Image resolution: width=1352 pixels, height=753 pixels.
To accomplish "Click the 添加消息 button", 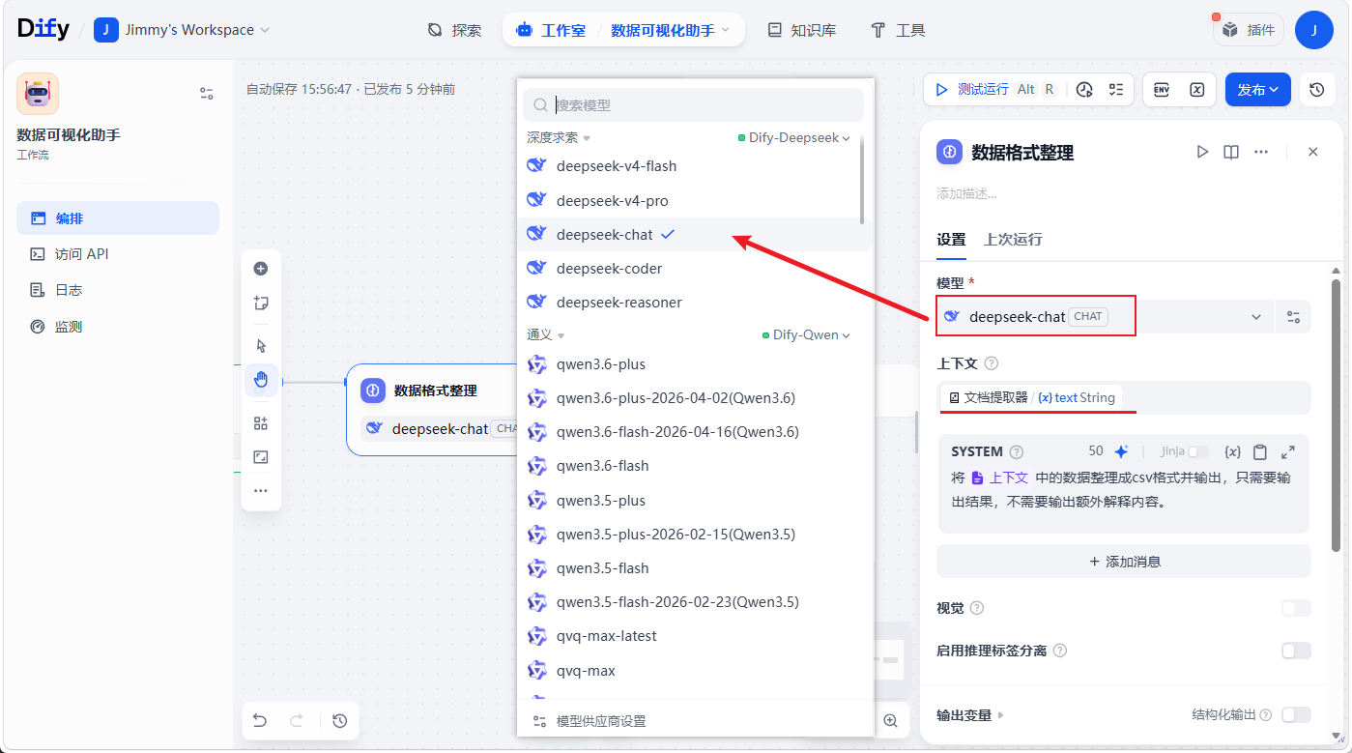I will [x=1124, y=562].
